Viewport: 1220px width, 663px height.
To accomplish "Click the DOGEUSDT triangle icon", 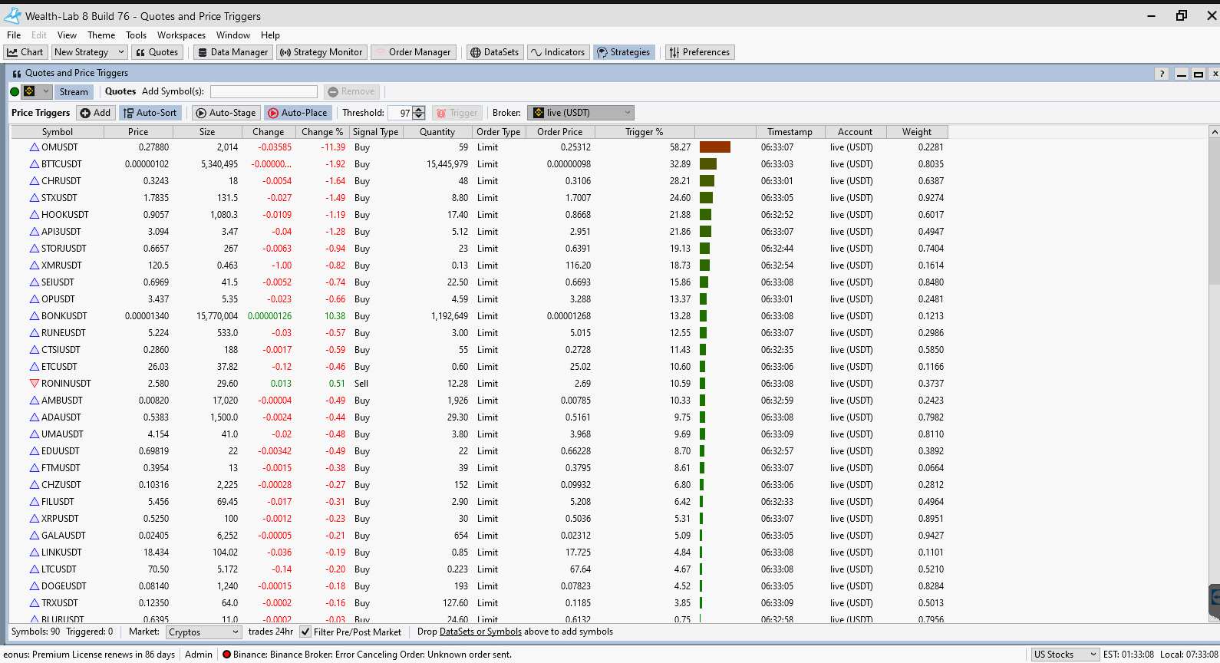I will pyautogui.click(x=35, y=586).
